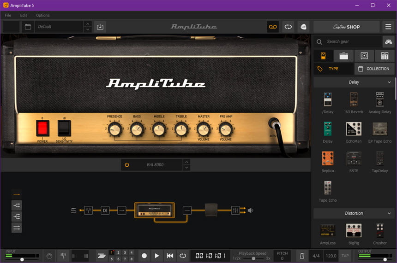This screenshot has height=263, width=397.
Task: Choose the two-way split routing layout
Action: (x=17, y=205)
